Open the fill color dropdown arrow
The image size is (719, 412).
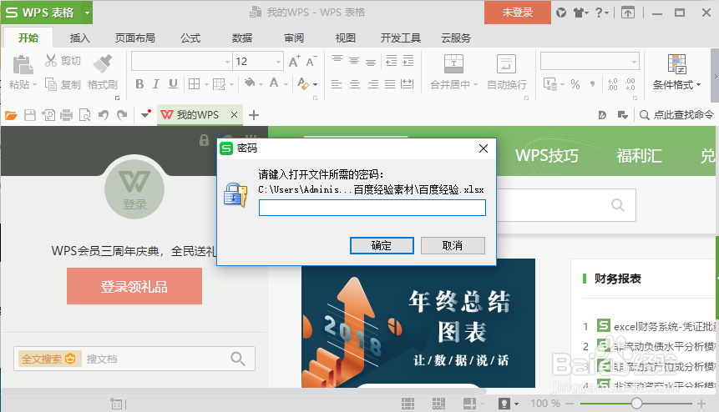(x=261, y=85)
